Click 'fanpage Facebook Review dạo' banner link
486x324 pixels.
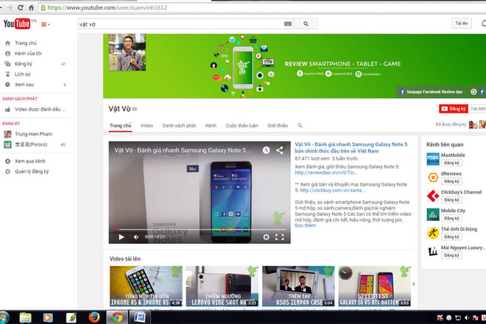(431, 92)
